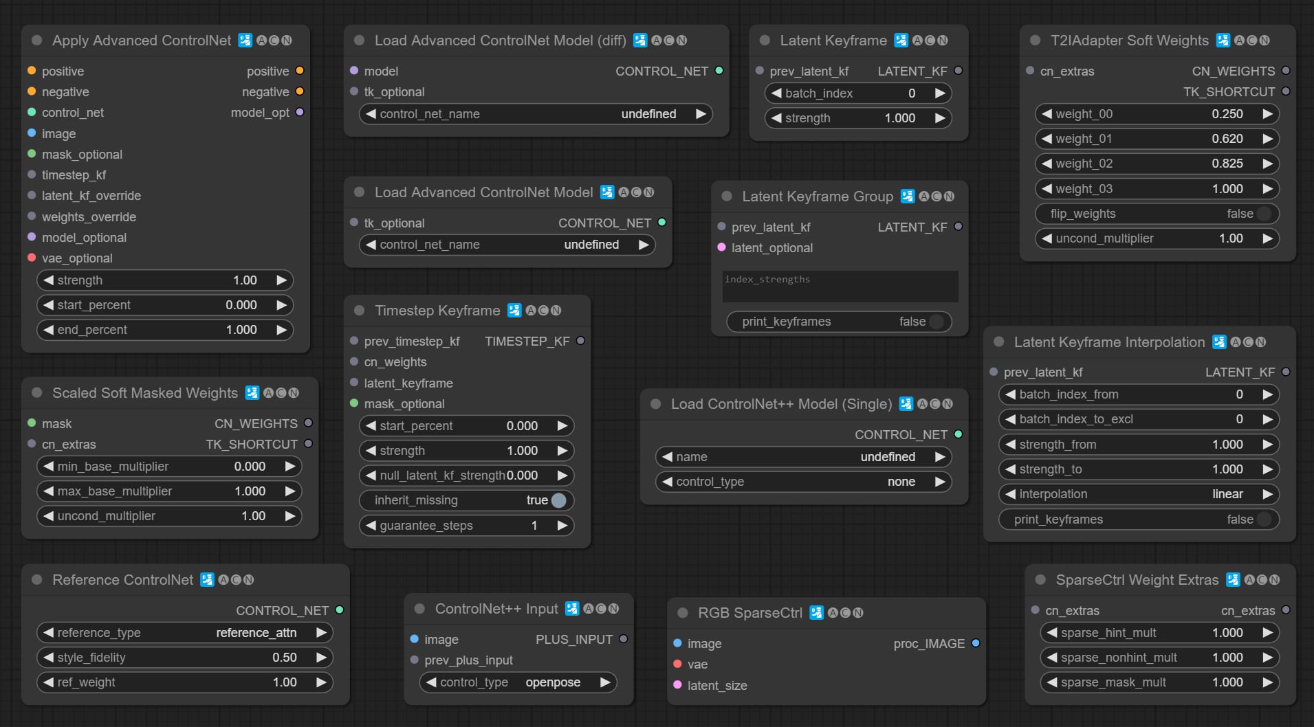Click the blue badge icon on ControlNet++ Input

(572, 609)
